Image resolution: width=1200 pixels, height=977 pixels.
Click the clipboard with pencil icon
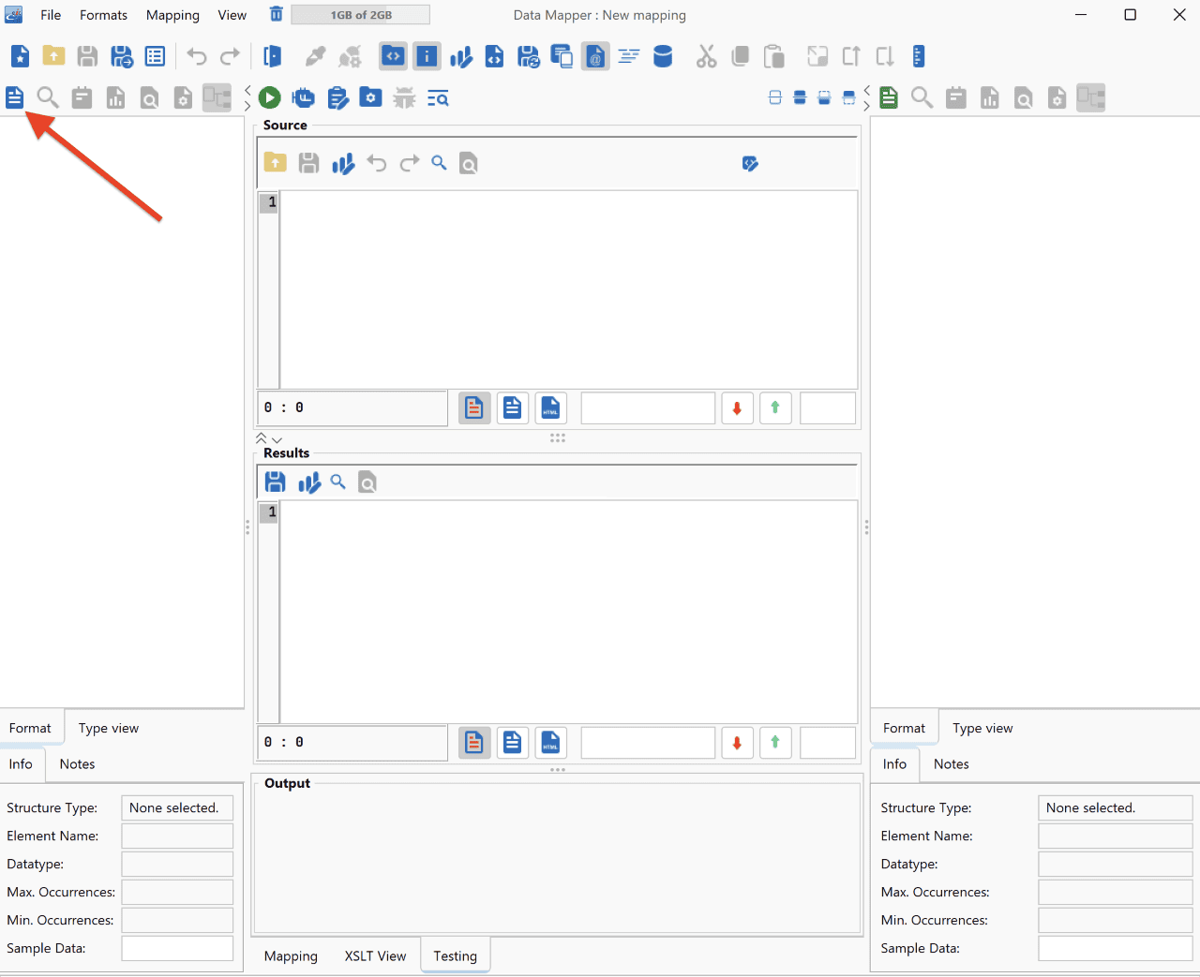click(337, 97)
